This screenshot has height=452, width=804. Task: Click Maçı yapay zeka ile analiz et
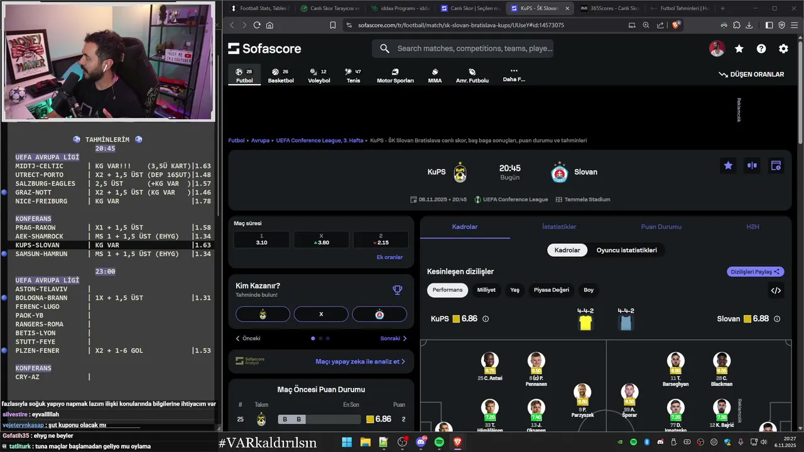360,362
